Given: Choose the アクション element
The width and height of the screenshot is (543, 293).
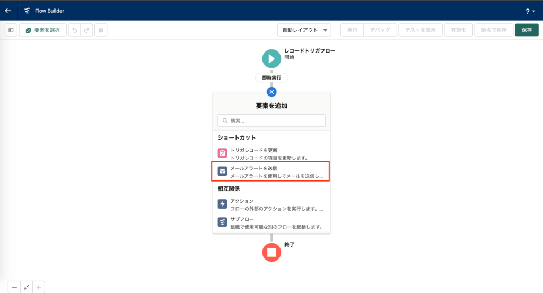Looking at the screenshot, I should pyautogui.click(x=271, y=204).
